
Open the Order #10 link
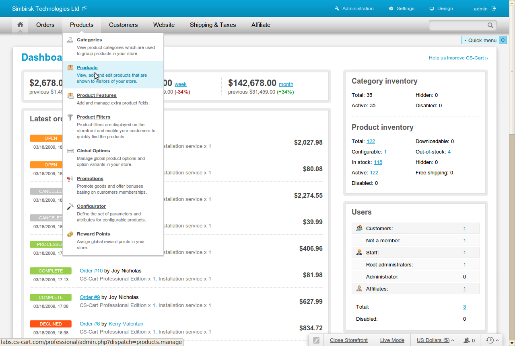coord(91,271)
